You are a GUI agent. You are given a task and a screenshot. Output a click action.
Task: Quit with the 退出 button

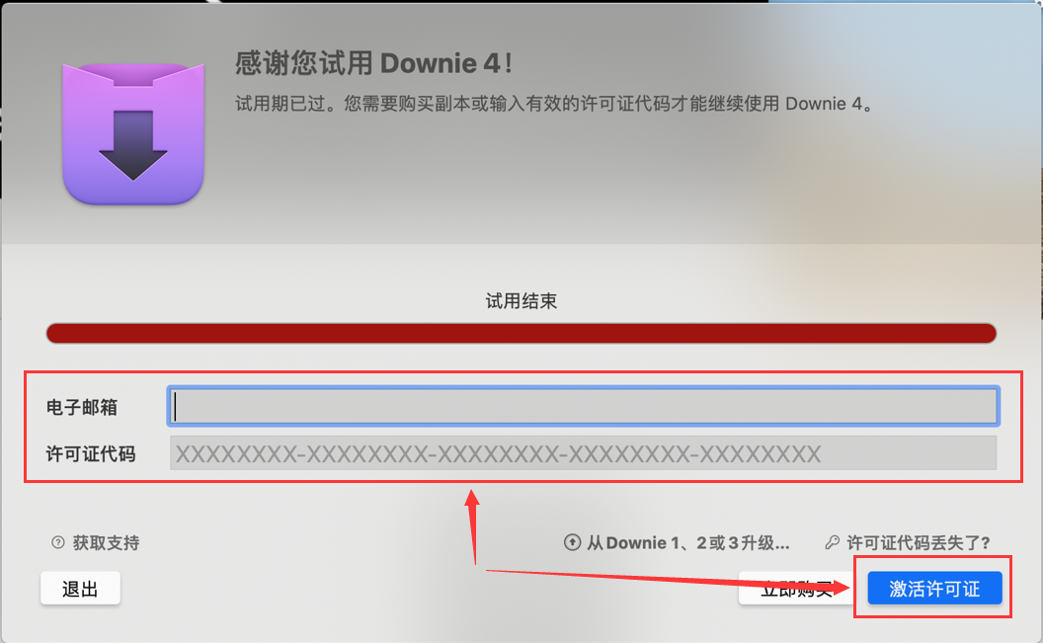[x=80, y=589]
